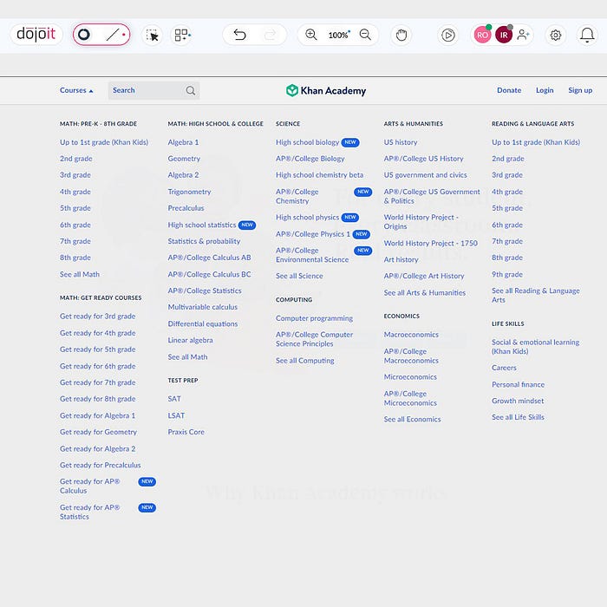The image size is (607, 607).
Task: Open Computer programming course
Action: coord(314,318)
